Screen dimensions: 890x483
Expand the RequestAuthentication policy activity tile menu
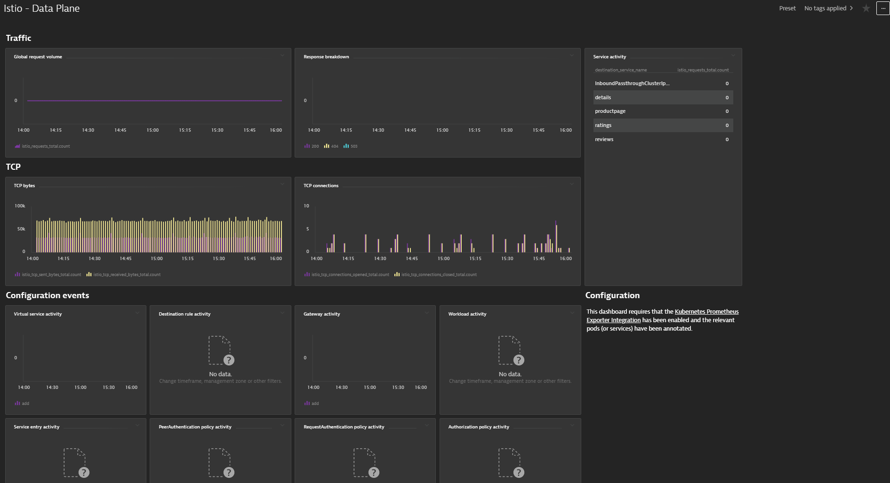pyautogui.click(x=427, y=425)
